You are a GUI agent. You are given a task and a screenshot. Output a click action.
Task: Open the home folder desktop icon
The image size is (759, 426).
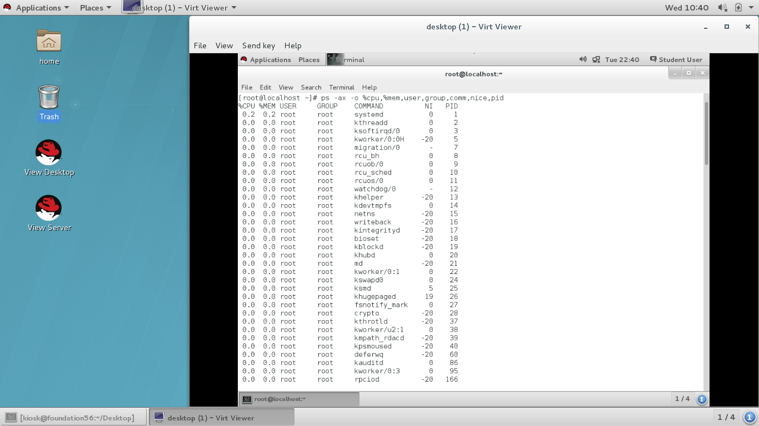pos(49,41)
